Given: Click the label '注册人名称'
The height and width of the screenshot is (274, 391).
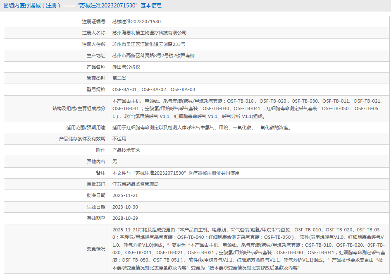Looking at the screenshot, I should pyautogui.click(x=94, y=33).
